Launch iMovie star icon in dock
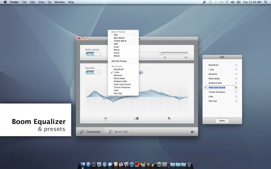 [x=148, y=164]
